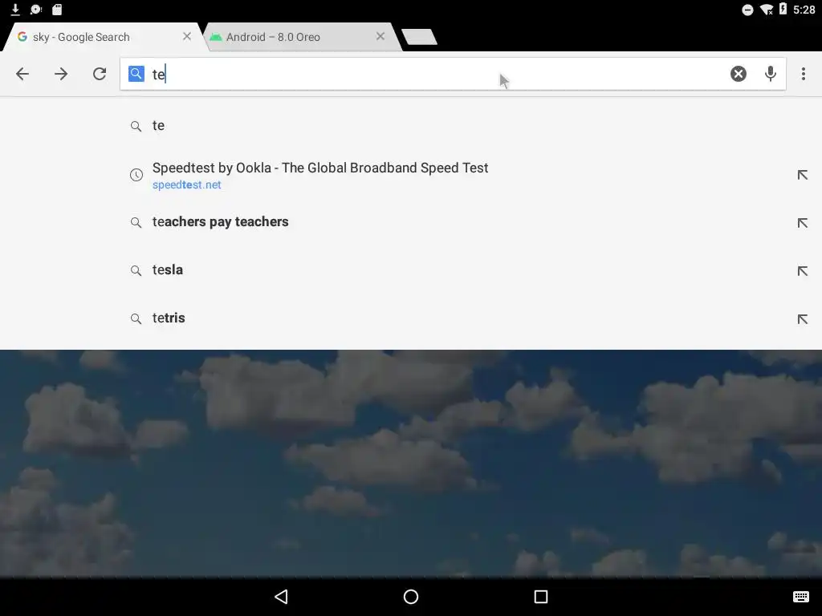Open a new tab
The image size is (822, 616).
point(419,37)
